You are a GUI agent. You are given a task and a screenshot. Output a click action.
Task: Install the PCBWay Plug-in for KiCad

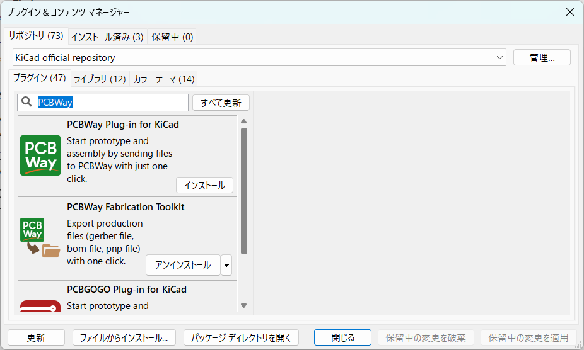tap(204, 185)
